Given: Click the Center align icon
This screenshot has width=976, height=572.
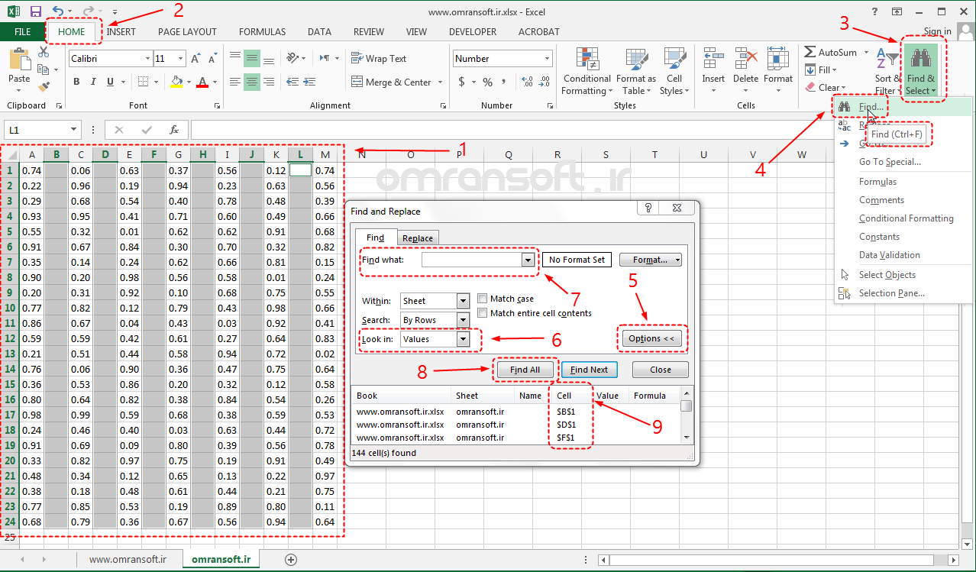Looking at the screenshot, I should point(252,82).
